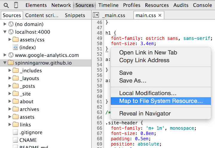Open the Elements panel

point(36,5)
